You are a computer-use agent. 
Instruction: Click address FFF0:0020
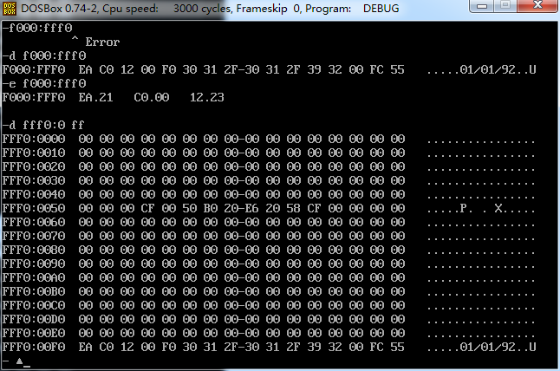tap(34, 166)
